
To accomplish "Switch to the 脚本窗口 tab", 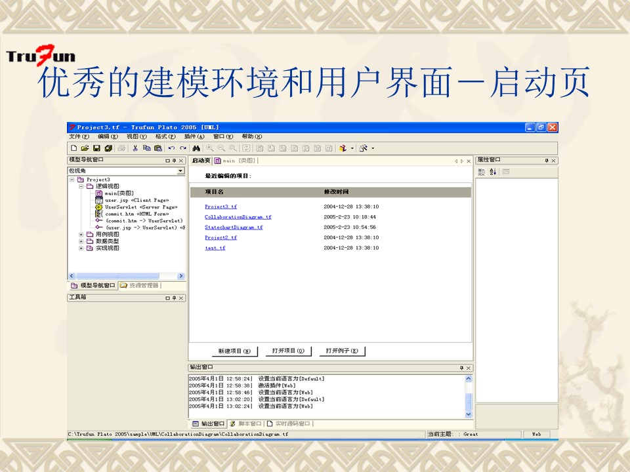I will coord(245,423).
